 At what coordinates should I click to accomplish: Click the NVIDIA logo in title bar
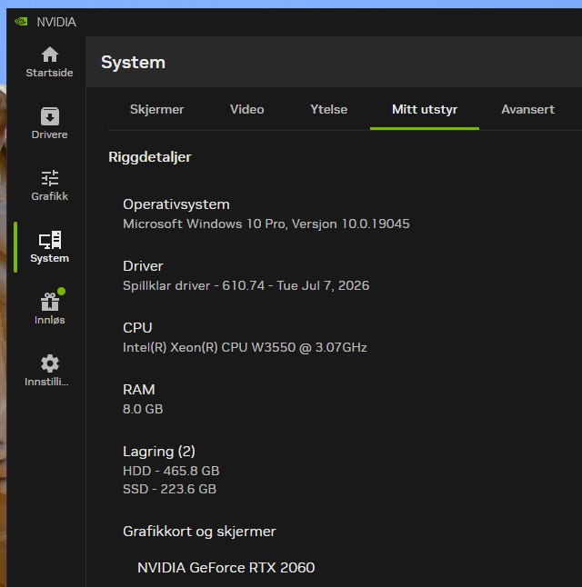(x=21, y=22)
